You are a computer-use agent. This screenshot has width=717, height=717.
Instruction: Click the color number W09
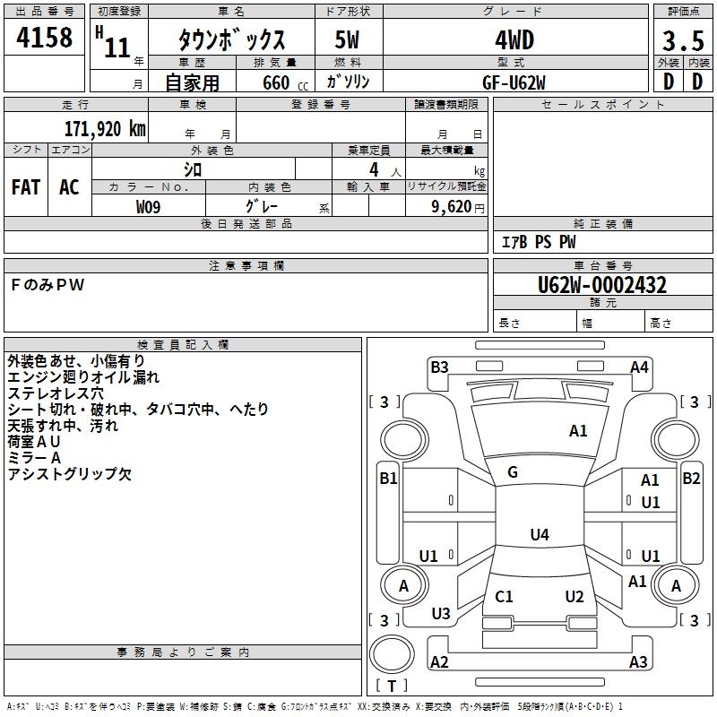148,207
